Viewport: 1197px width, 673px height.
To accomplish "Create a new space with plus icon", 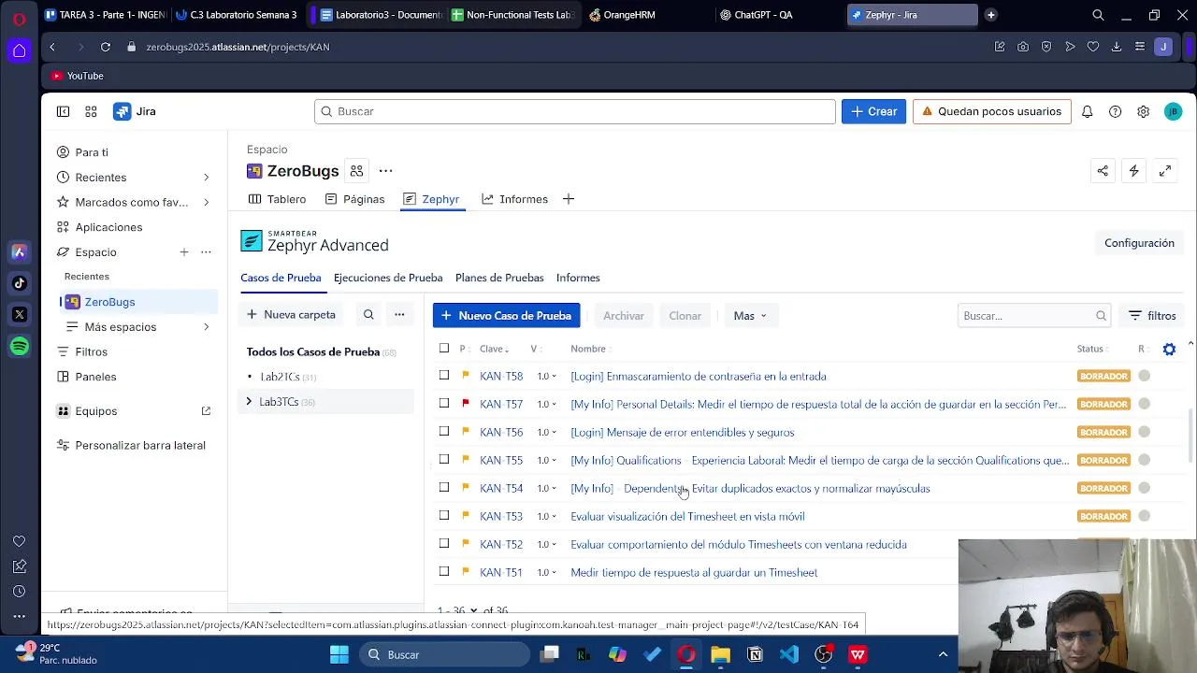I will [x=184, y=252].
